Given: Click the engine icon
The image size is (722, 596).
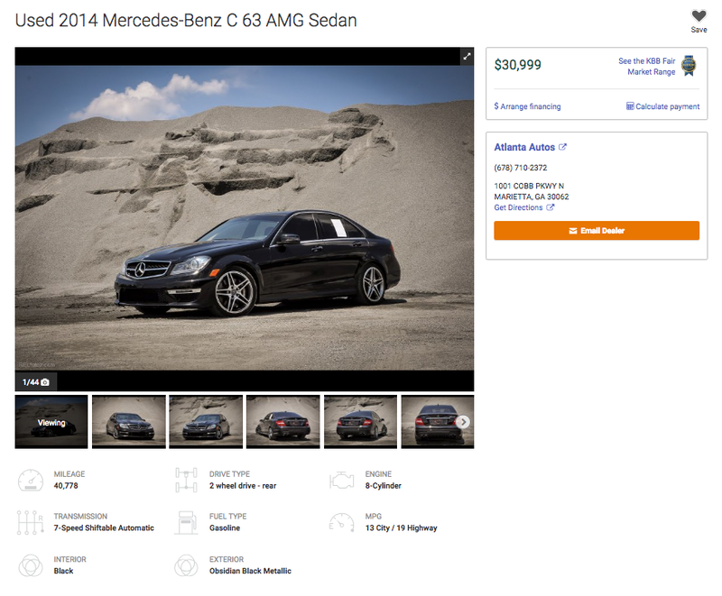Looking at the screenshot, I should point(342,480).
